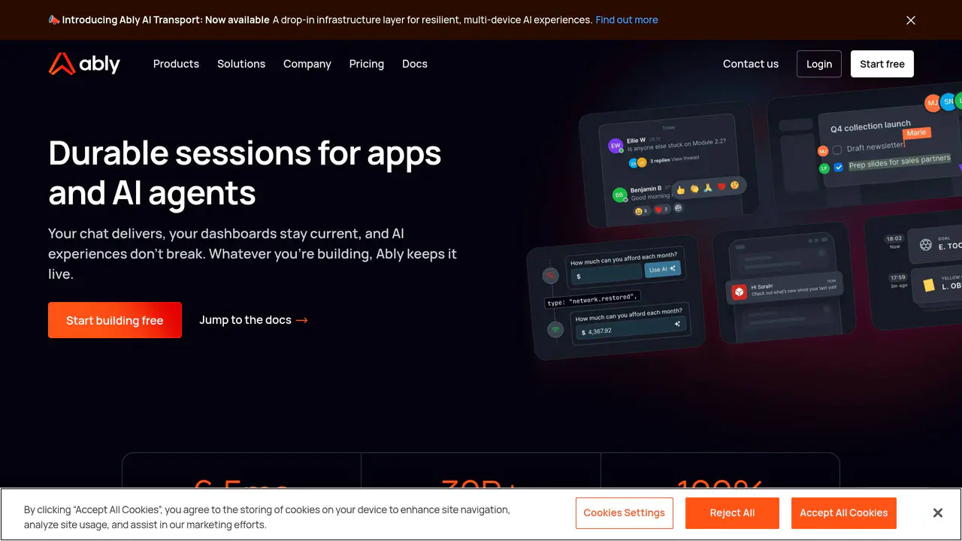Click the Find out more link
This screenshot has height=541, width=962.
coord(627,20)
